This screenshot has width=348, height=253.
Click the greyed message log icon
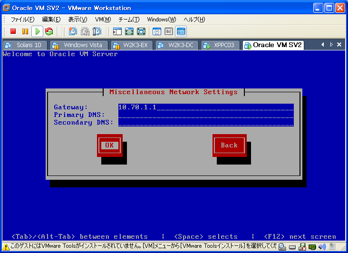(x=332, y=246)
